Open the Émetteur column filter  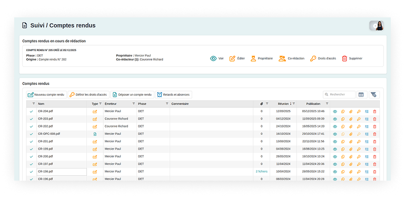pos(134,104)
